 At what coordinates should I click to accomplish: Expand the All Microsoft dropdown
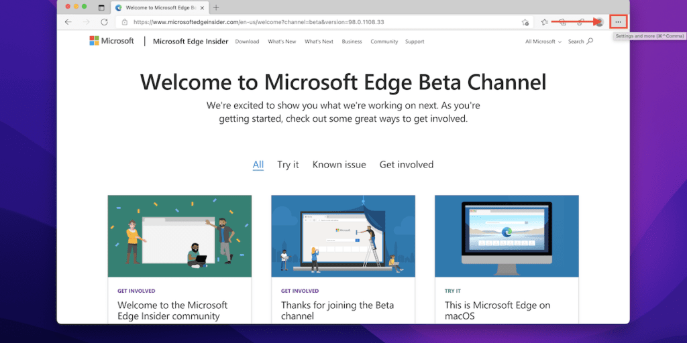pos(543,42)
